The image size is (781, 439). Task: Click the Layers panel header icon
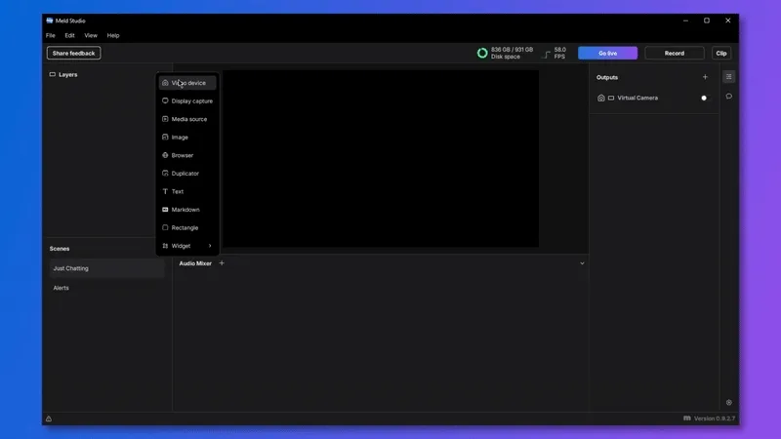[53, 75]
